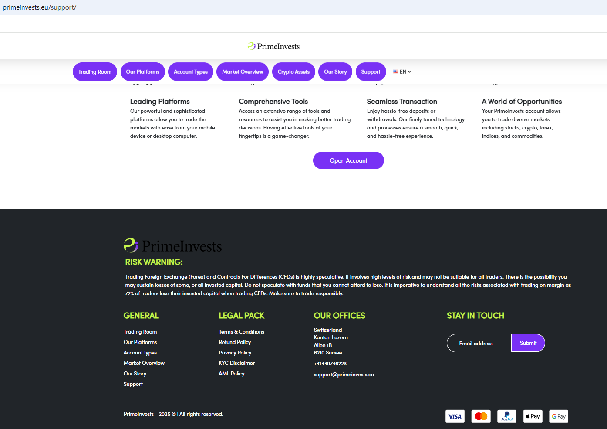Go to the footer Support link
Image resolution: width=607 pixels, height=429 pixels.
pos(133,384)
